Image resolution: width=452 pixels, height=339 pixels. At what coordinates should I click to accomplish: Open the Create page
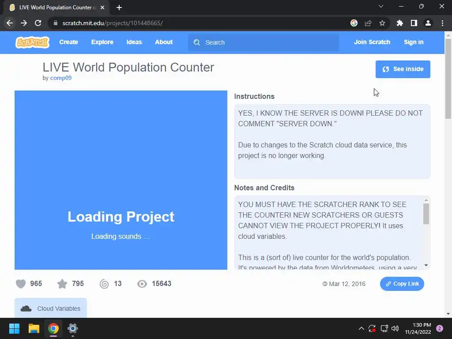coord(68,42)
